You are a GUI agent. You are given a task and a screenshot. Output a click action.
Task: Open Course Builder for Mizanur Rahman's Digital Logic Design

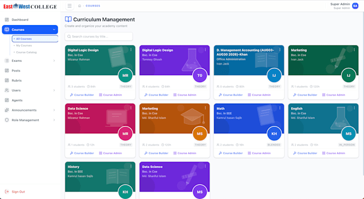(82, 95)
